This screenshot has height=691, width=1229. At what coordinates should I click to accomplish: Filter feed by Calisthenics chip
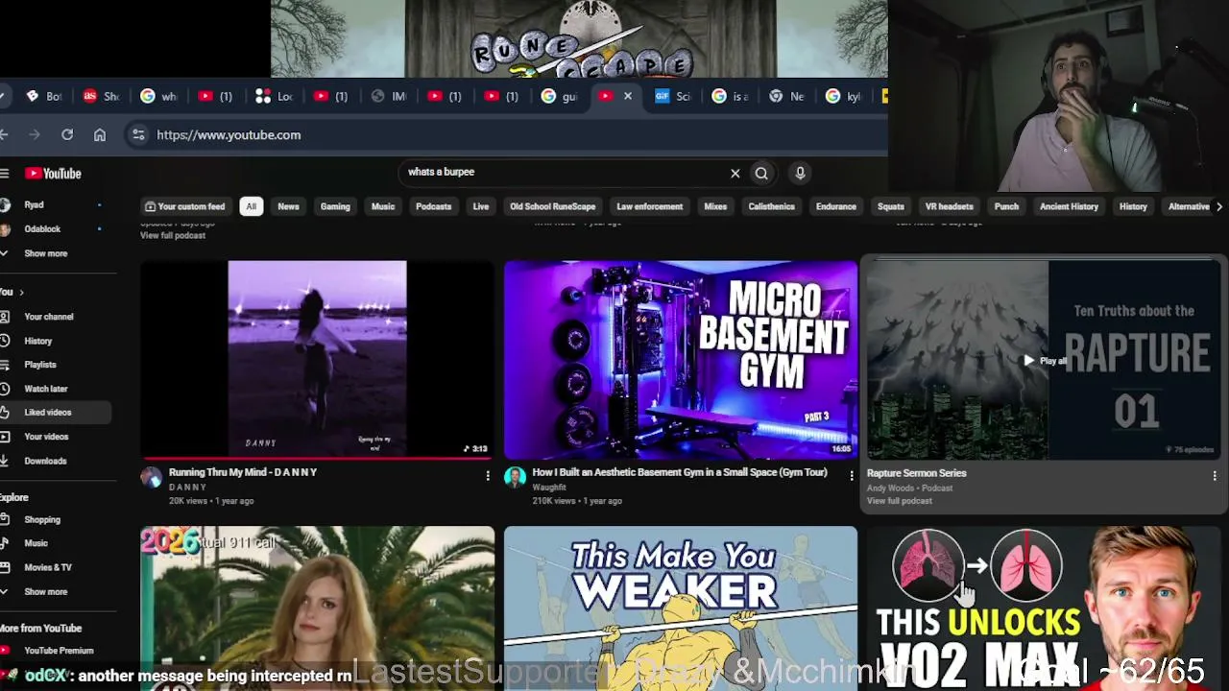pyautogui.click(x=772, y=206)
